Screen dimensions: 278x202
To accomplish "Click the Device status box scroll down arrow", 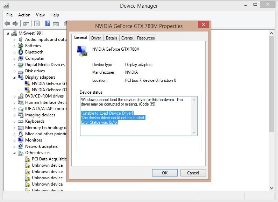I will tap(194, 132).
